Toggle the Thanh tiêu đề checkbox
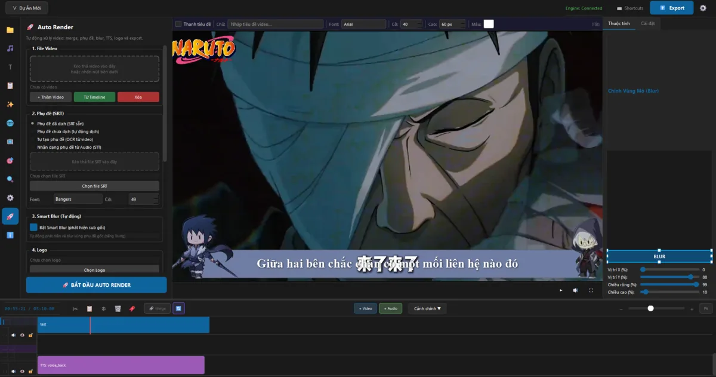The image size is (716, 377). (x=178, y=24)
